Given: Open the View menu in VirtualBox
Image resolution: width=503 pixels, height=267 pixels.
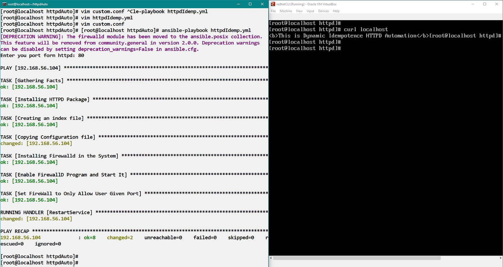Looking at the screenshot, I should pos(299,11).
